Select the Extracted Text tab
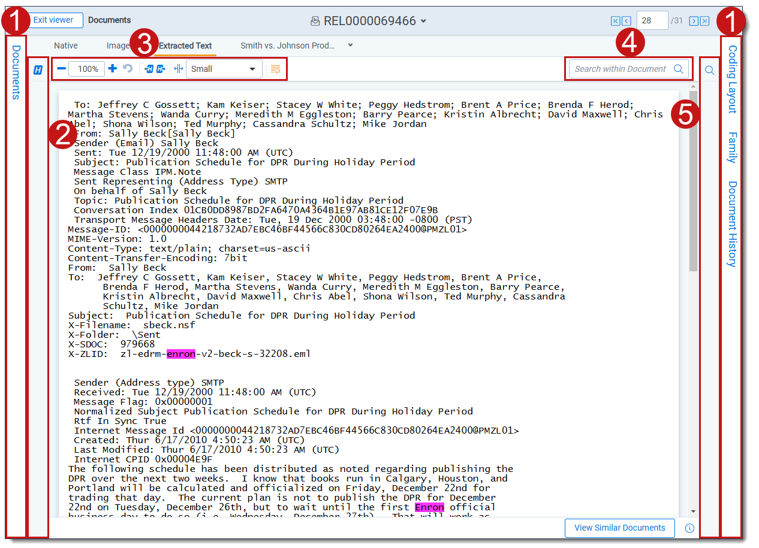 tap(185, 45)
